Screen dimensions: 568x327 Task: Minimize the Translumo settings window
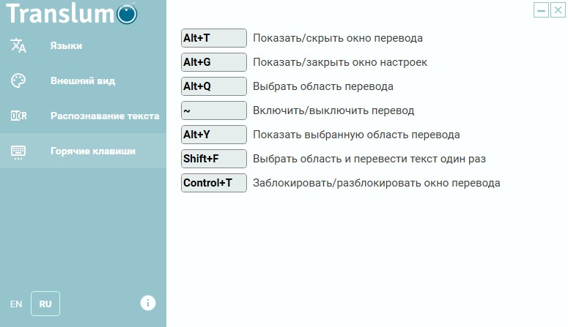541,10
